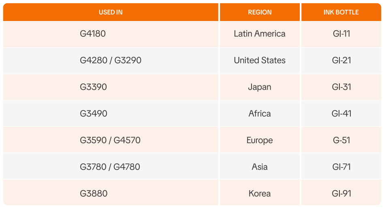The image size is (386, 212).
Task: Click the Japan region cell
Action: pyautogui.click(x=260, y=87)
